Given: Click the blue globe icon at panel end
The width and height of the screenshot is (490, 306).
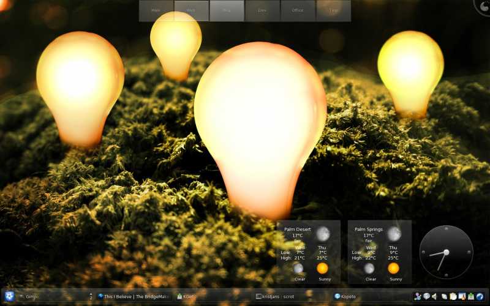Looking at the screenshot, I should (480, 296).
